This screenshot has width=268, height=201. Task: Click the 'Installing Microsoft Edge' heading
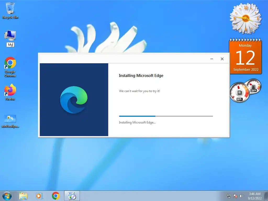click(x=141, y=76)
